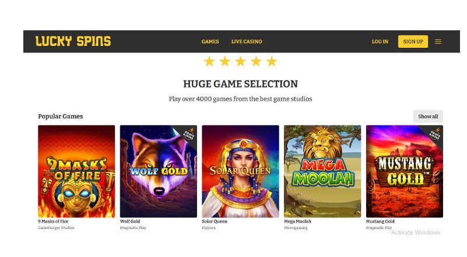The height and width of the screenshot is (257, 467).
Task: Launch the Wolf Gold game tile
Action: click(x=159, y=171)
